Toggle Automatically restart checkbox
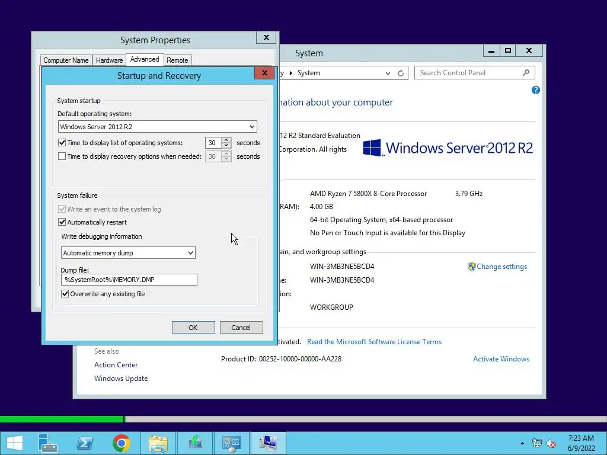 (x=62, y=222)
